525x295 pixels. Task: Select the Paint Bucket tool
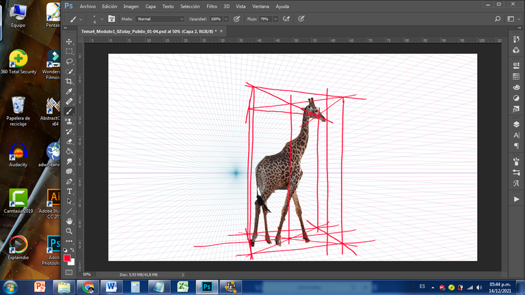[69, 151]
